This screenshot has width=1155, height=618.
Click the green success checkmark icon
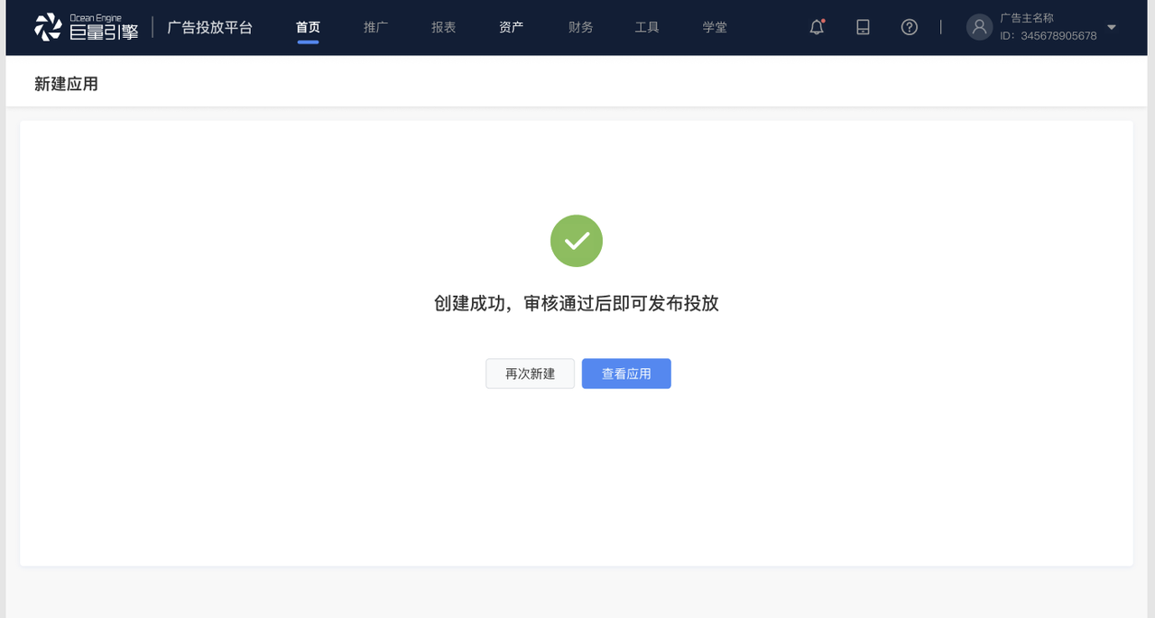pyautogui.click(x=576, y=240)
